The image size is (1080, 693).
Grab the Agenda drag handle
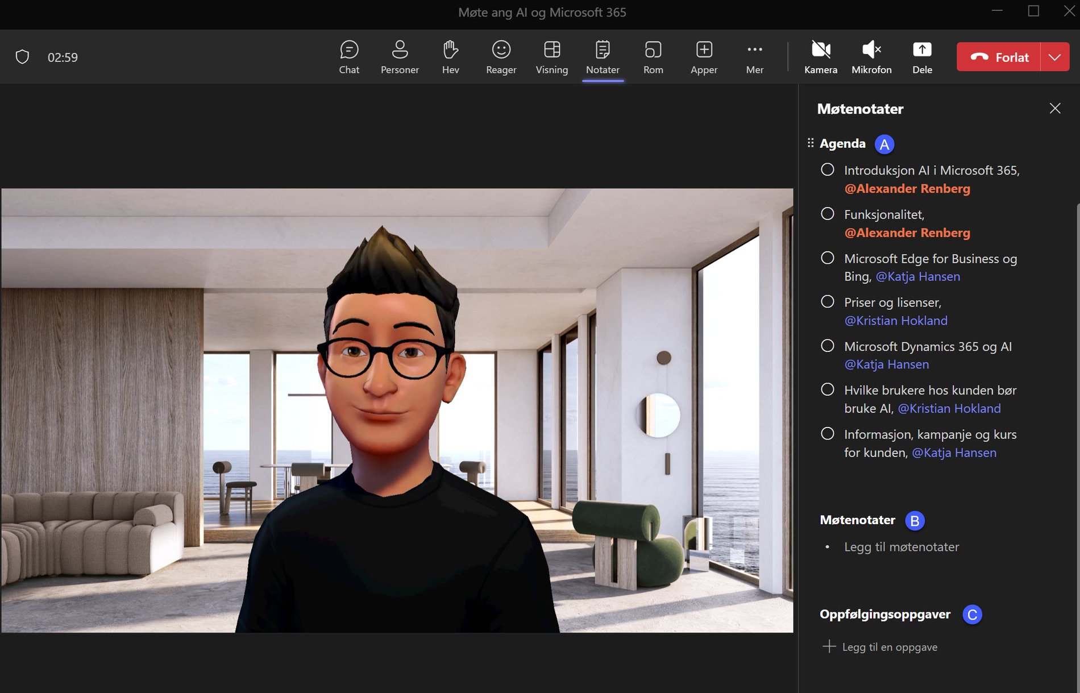[811, 143]
